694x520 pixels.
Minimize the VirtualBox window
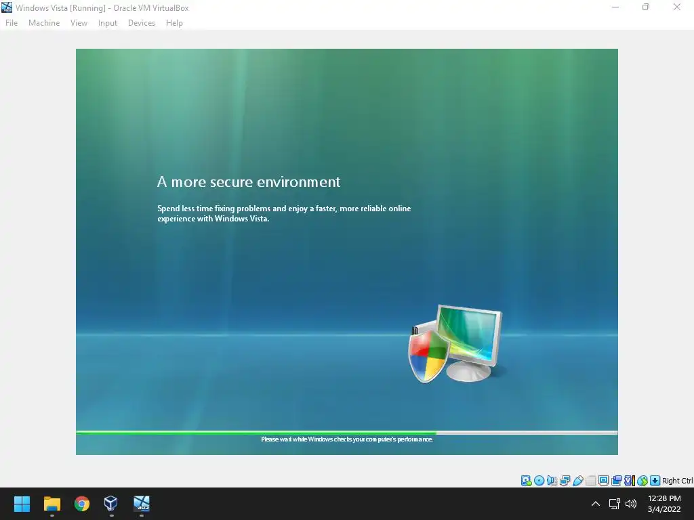click(615, 7)
